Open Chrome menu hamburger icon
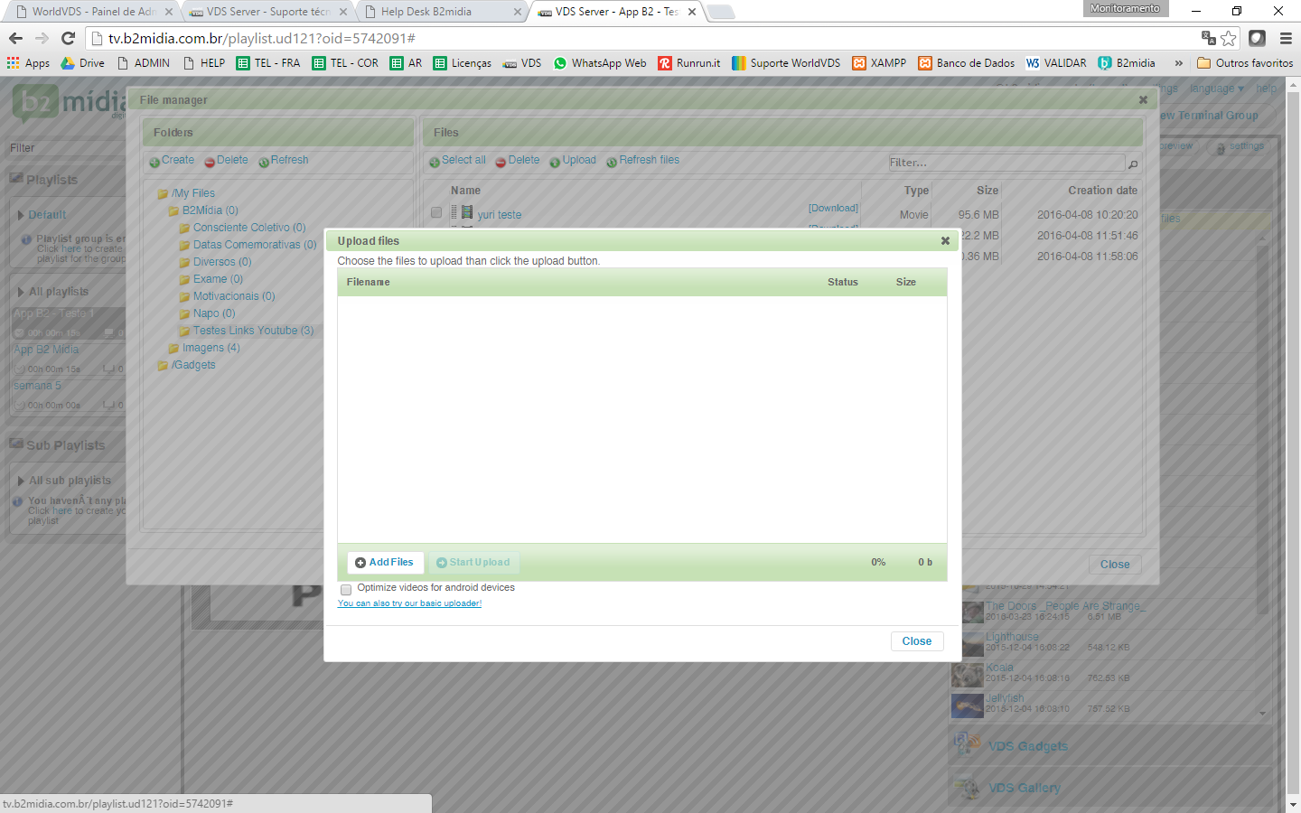Screen dimensions: 1301x813 coord(1286,38)
